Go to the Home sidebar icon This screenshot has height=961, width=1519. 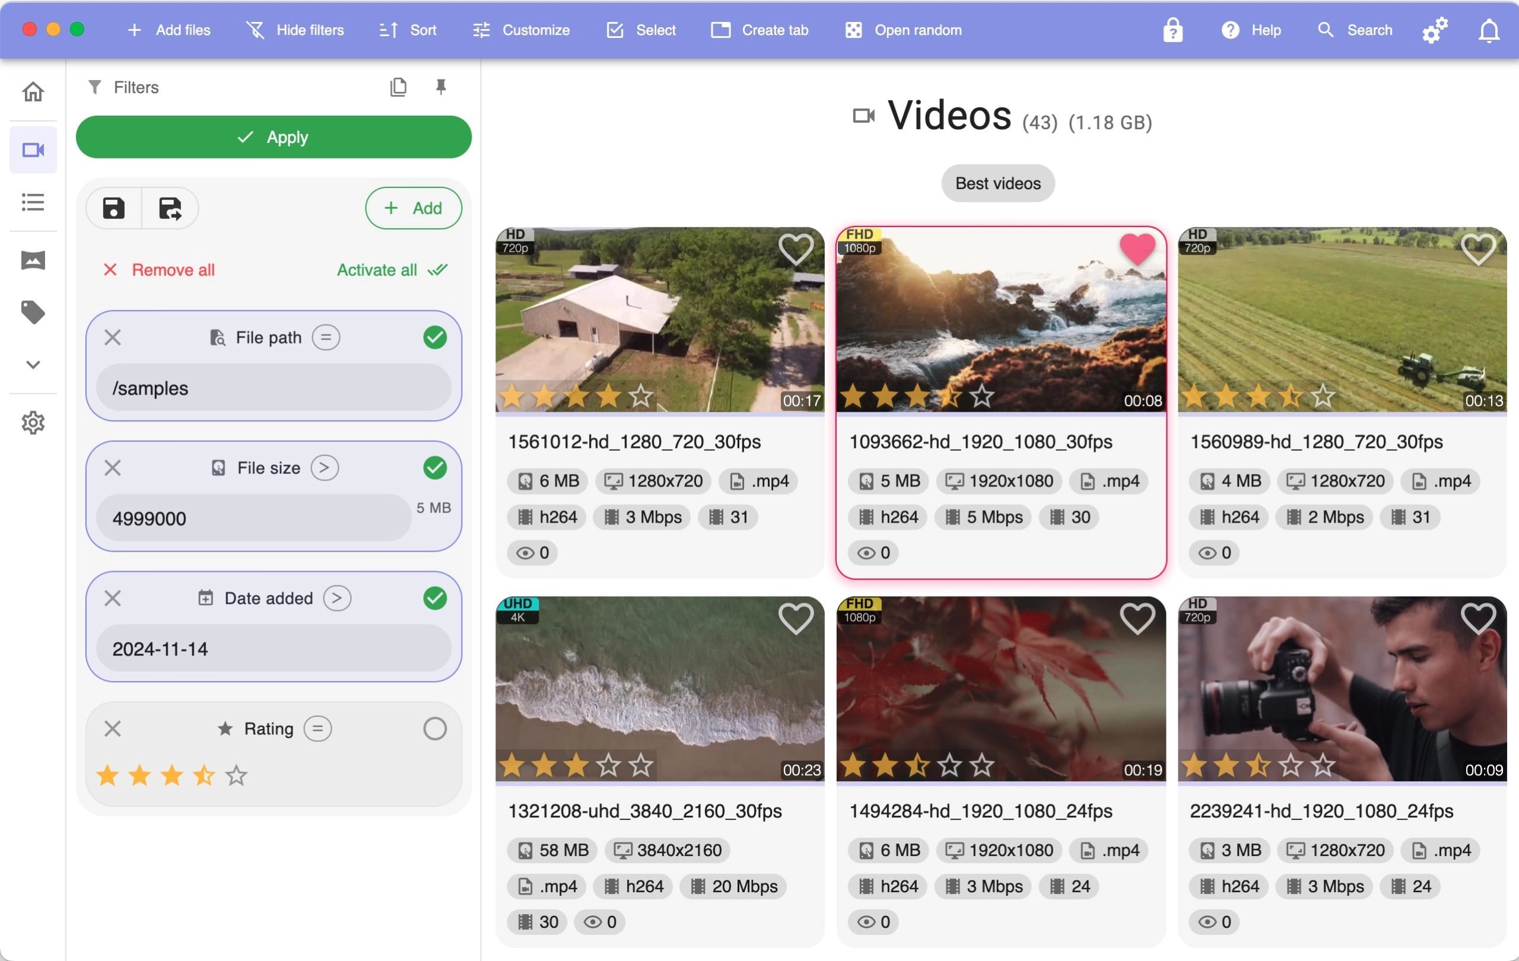pos(33,92)
